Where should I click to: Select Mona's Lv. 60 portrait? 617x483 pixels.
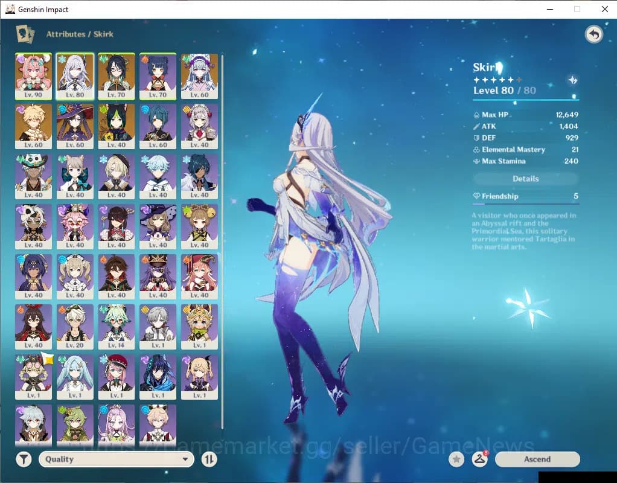click(x=75, y=126)
